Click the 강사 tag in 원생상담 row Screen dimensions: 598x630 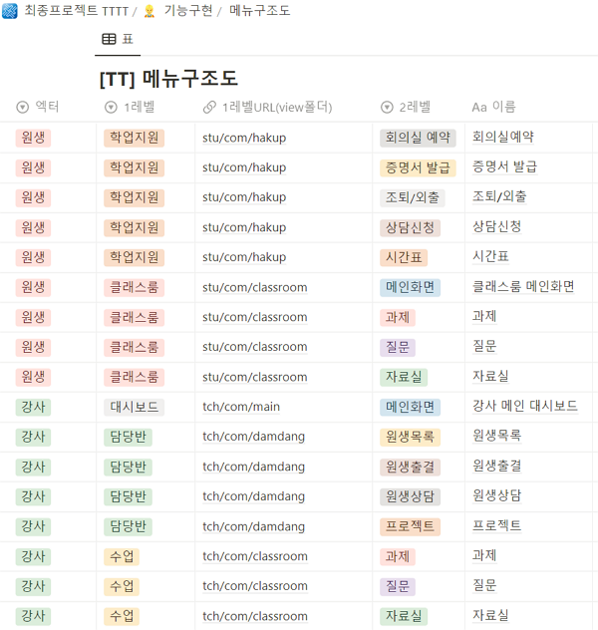click(x=33, y=496)
